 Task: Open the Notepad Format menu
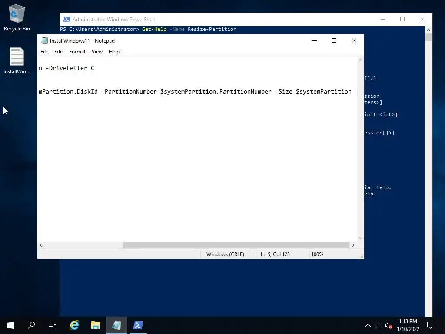coord(77,52)
